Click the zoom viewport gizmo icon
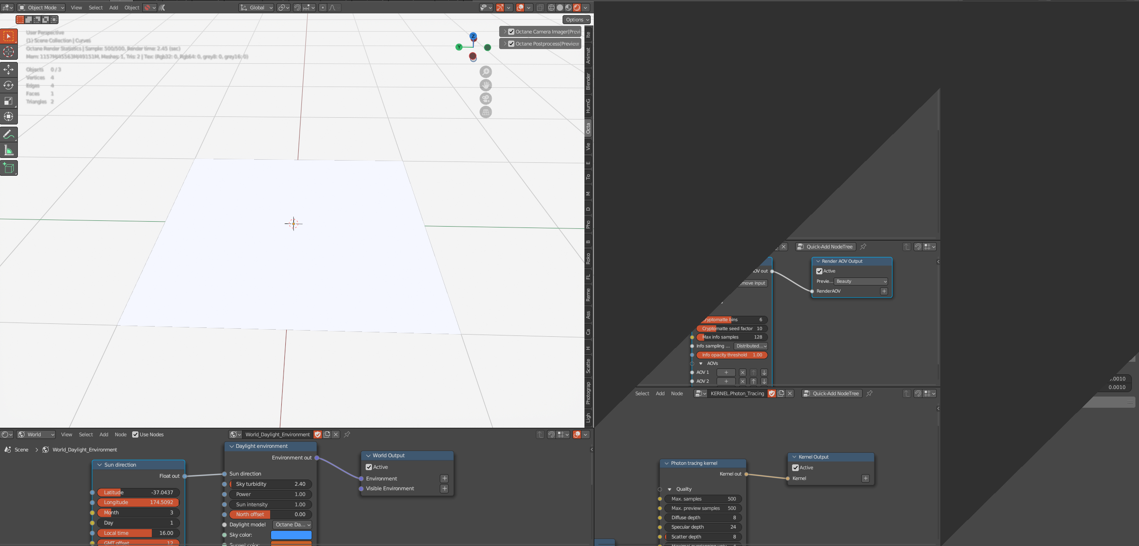This screenshot has width=1139, height=546. pos(485,72)
